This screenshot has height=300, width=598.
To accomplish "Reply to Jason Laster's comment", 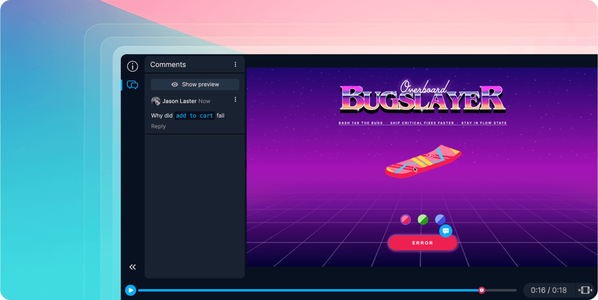I will point(158,127).
